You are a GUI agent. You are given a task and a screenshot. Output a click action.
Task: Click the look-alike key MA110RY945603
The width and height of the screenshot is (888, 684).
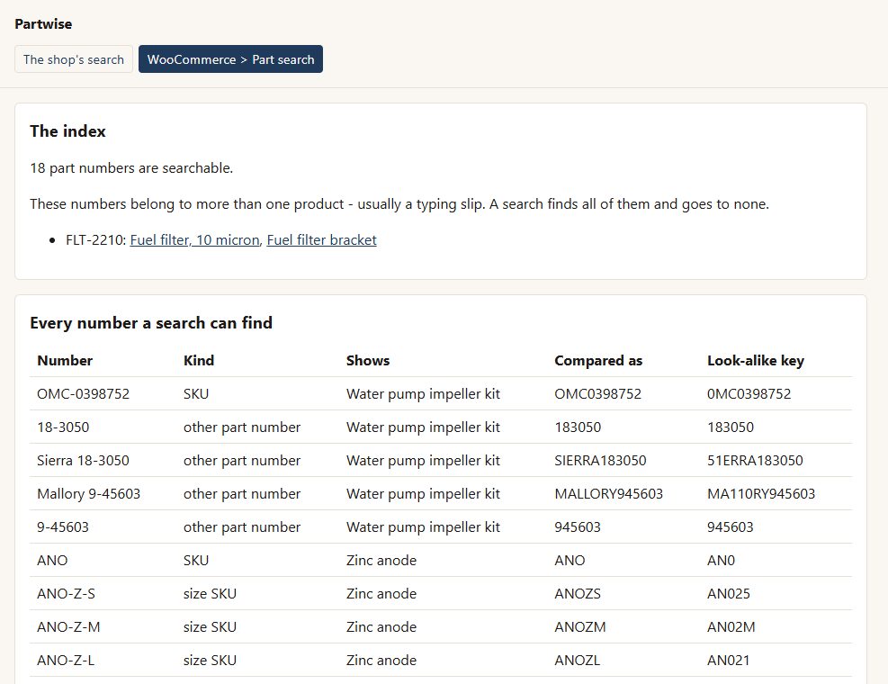click(x=761, y=493)
